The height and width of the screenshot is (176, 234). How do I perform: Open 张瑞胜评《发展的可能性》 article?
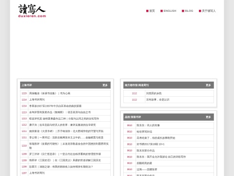coord(69,146)
